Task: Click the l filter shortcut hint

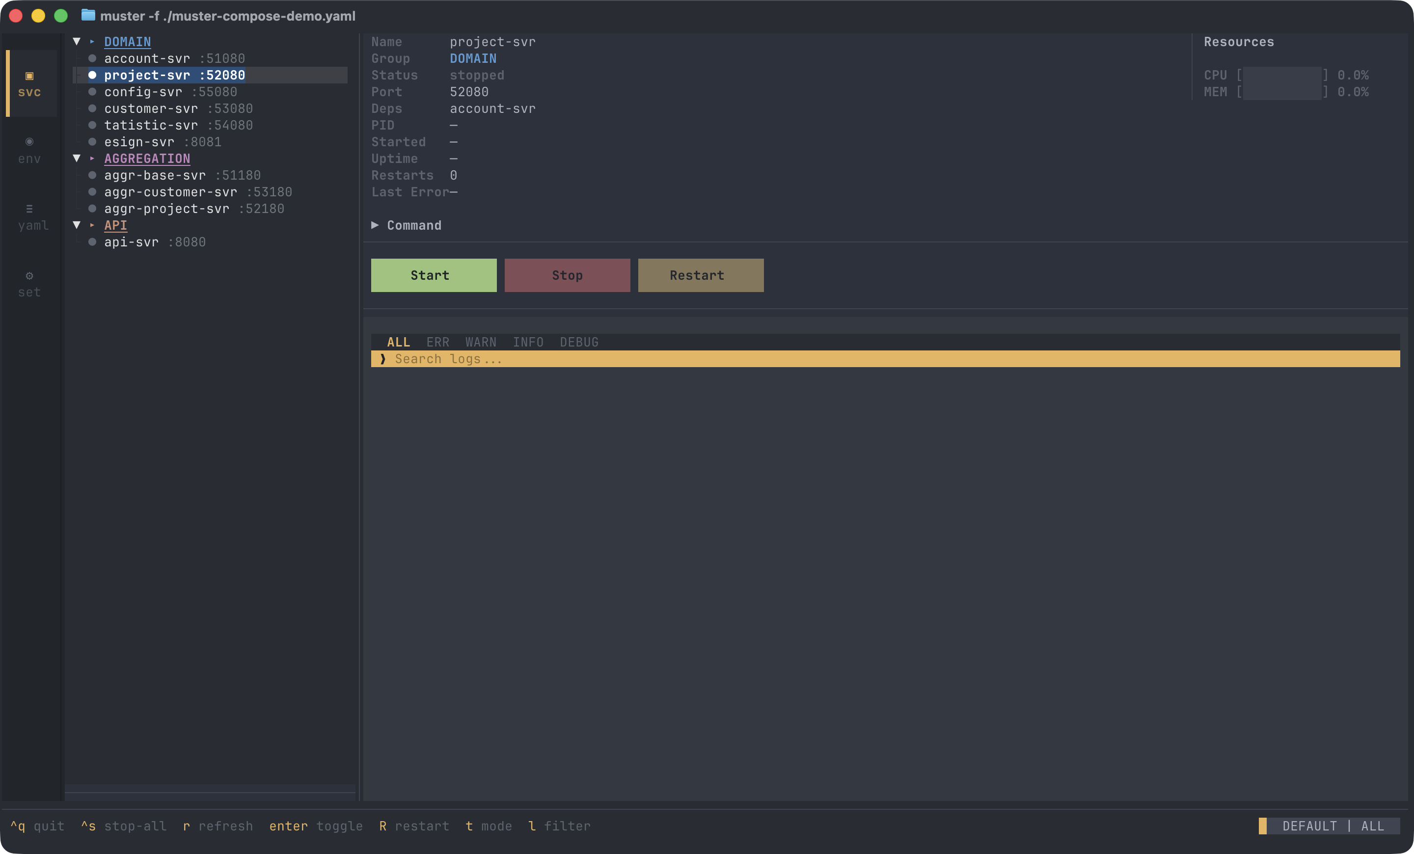Action: click(559, 826)
